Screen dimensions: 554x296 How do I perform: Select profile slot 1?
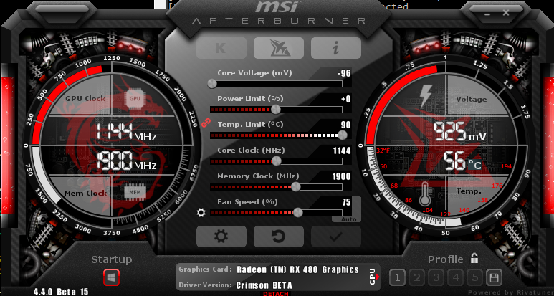pyautogui.click(x=398, y=277)
